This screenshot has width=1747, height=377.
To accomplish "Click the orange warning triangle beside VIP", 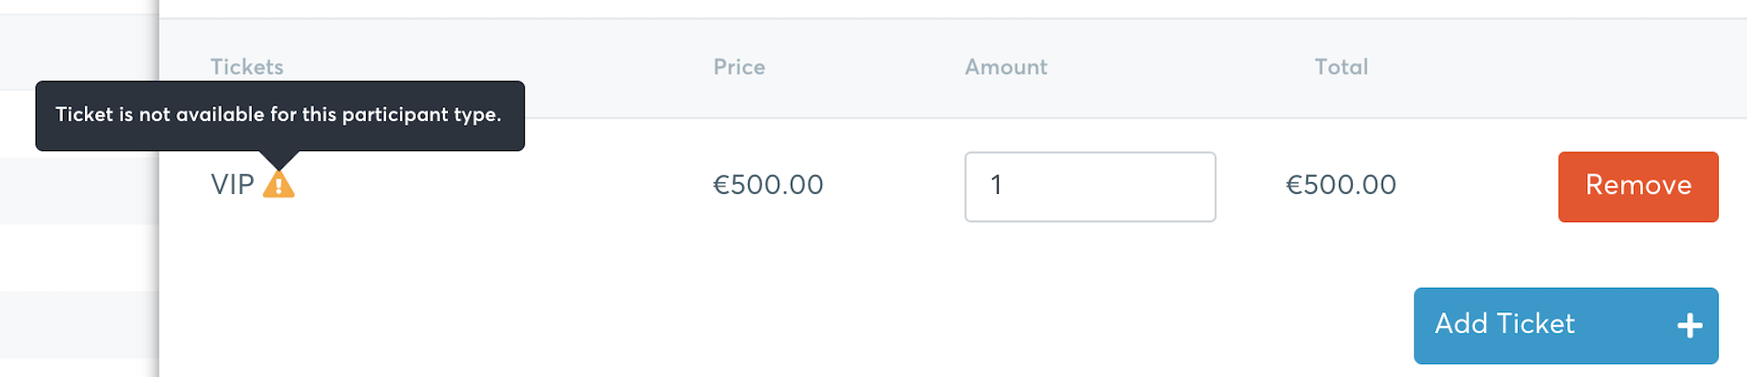I will tap(278, 184).
